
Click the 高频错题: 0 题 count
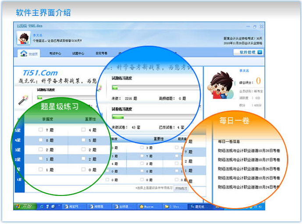coord(172,98)
